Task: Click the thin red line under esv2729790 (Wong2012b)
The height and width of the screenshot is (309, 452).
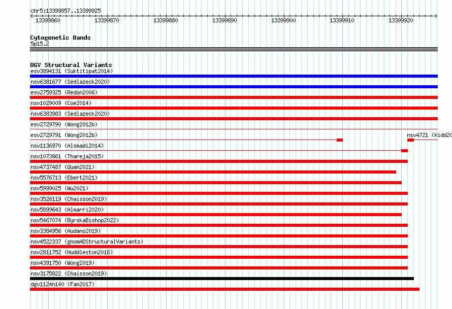Action: click(234, 129)
